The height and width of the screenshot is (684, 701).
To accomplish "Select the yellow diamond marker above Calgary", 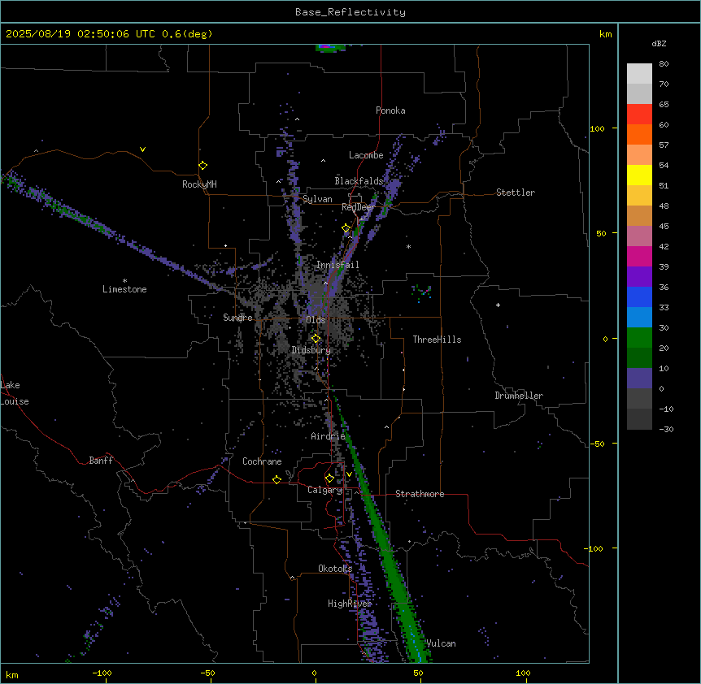I will (329, 478).
